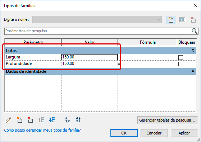Click the Delete Type icon at top right
The image size is (201, 142).
tap(193, 20)
